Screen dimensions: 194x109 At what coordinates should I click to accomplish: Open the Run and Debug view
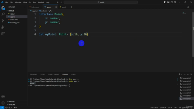click(3, 27)
